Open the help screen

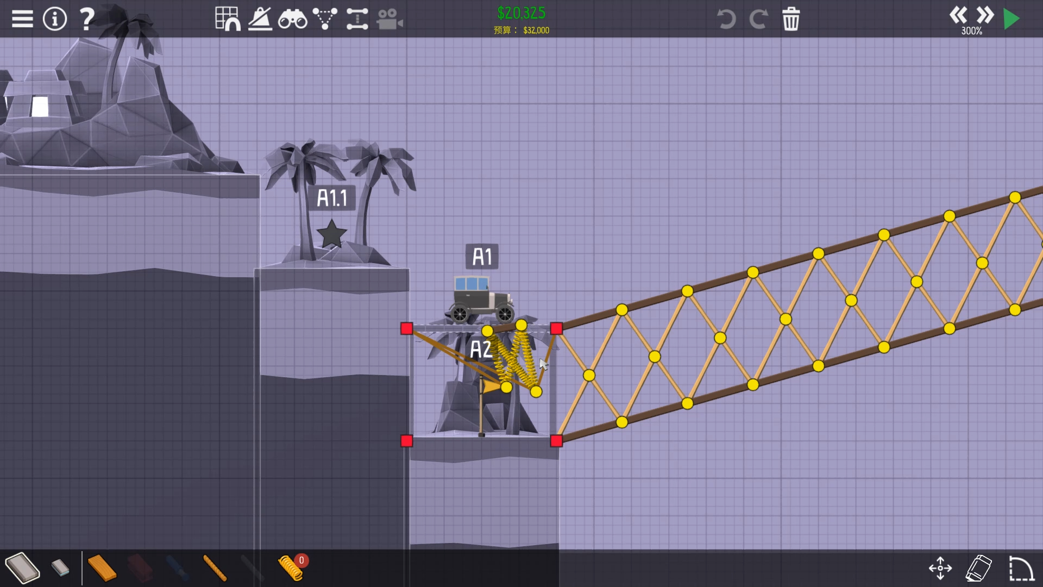click(x=85, y=18)
